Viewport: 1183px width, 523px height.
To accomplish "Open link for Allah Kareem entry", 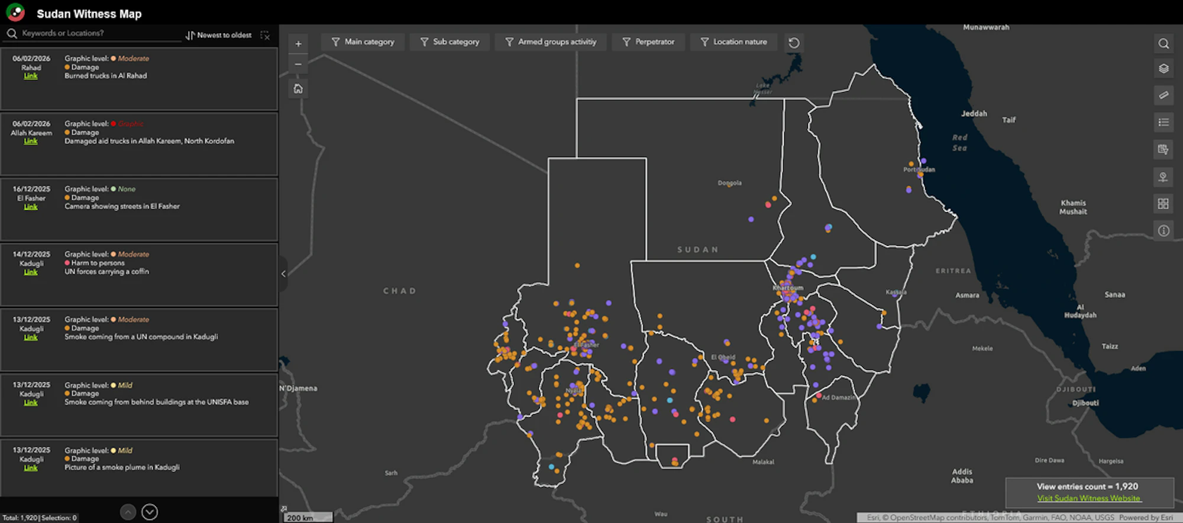I will (31, 141).
